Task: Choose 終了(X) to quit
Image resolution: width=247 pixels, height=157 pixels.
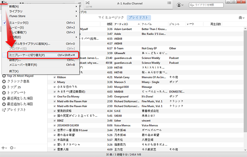Action: click(41, 71)
